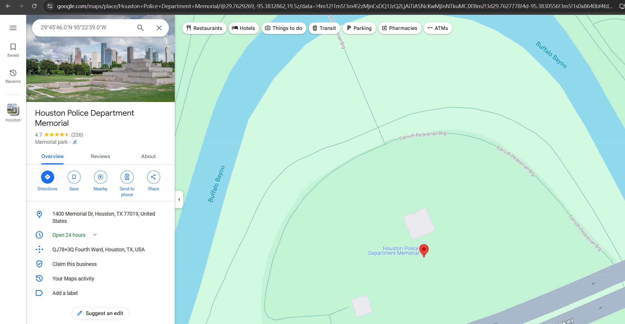Switch to the About tab
This screenshot has height=324, width=625.
click(x=149, y=156)
